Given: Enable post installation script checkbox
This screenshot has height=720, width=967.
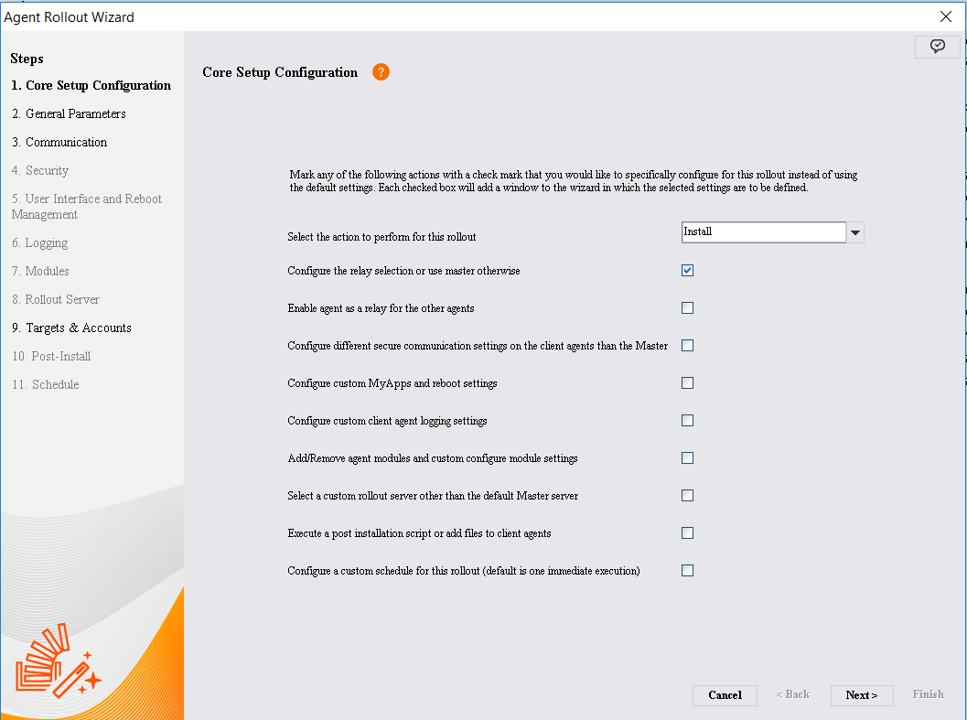Looking at the screenshot, I should point(687,533).
